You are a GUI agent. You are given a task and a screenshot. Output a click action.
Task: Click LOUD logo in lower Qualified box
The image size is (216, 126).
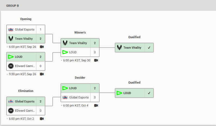(119, 93)
